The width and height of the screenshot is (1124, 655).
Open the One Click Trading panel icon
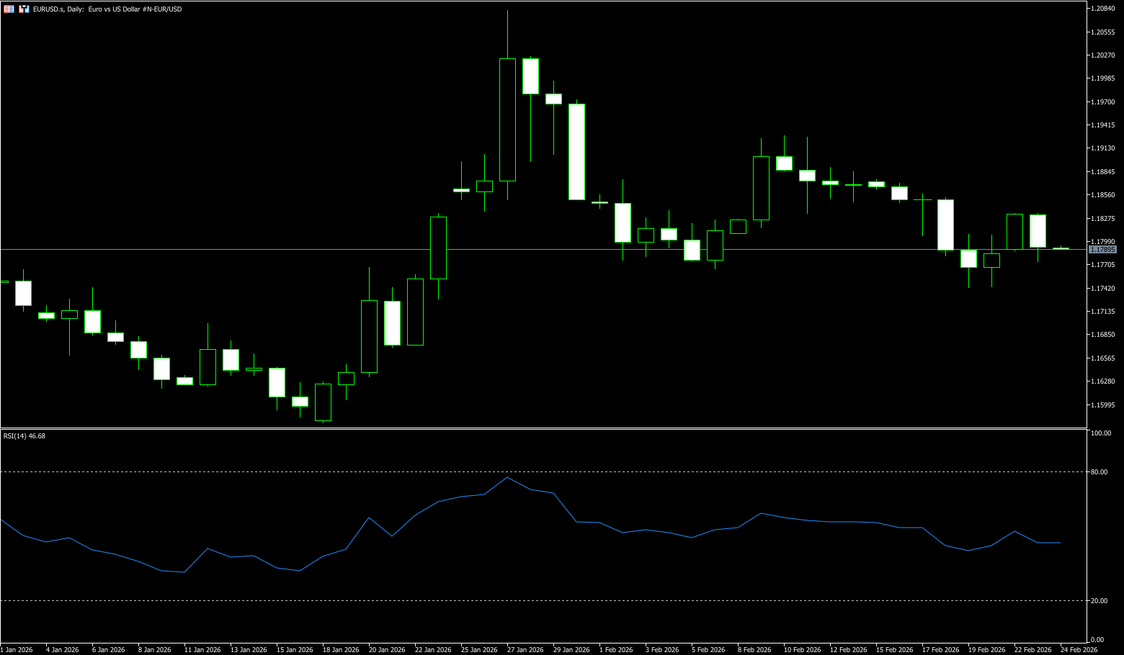pyautogui.click(x=9, y=9)
